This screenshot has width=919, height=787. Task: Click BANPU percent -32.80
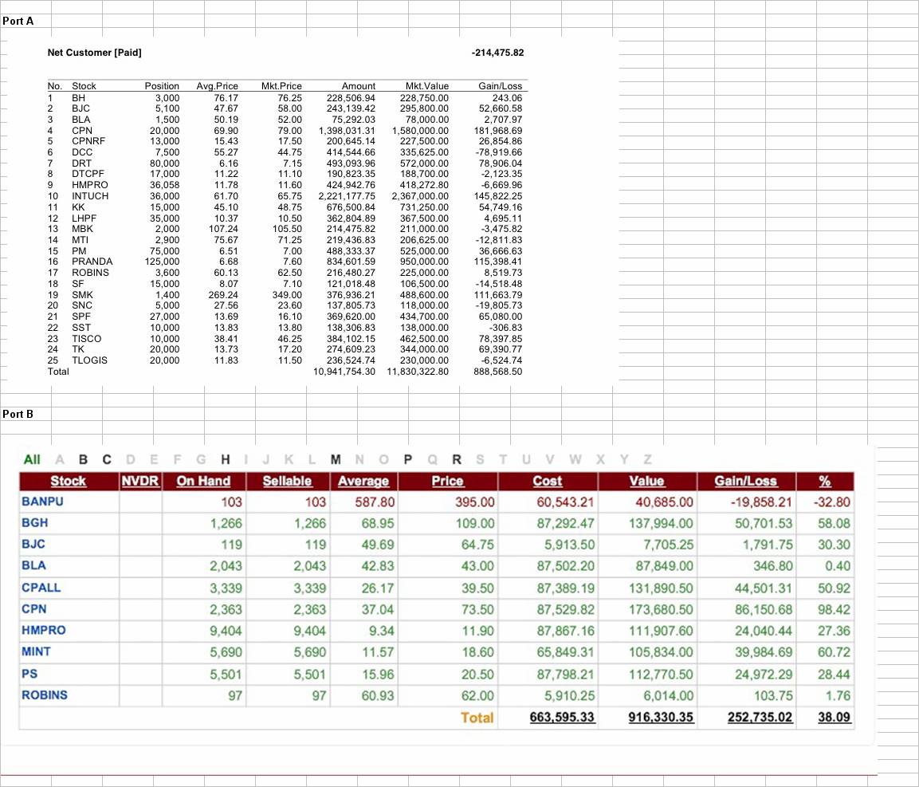coord(831,502)
